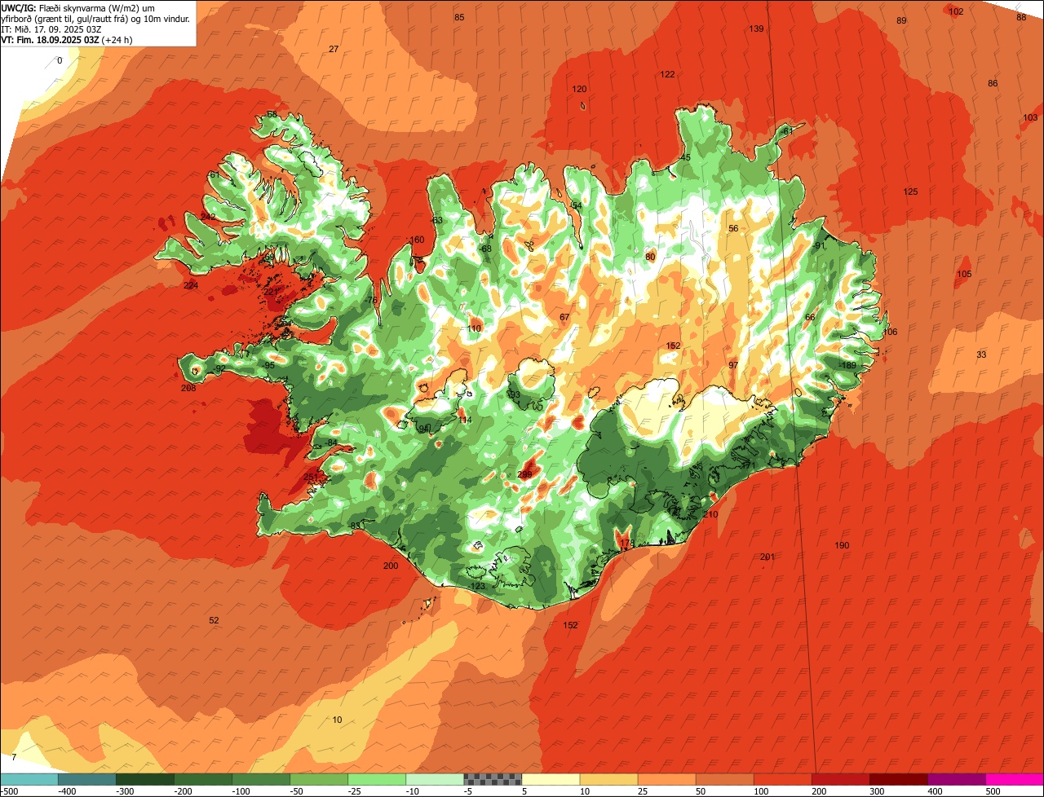Click the pale yellow 5–10 legend swatch
Viewport: 1044px width, 797px height.
point(551,779)
